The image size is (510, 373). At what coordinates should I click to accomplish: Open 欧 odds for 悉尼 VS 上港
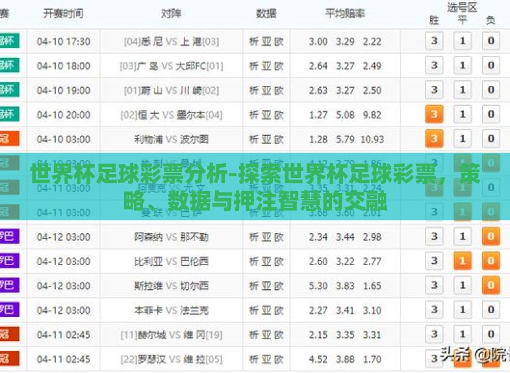click(279, 42)
